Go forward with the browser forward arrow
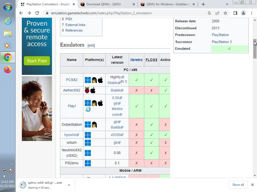This screenshot has width=257, height=192. click(29, 13)
